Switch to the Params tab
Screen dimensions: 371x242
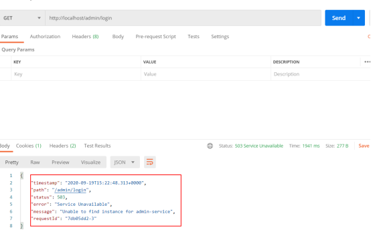pyautogui.click(x=9, y=37)
